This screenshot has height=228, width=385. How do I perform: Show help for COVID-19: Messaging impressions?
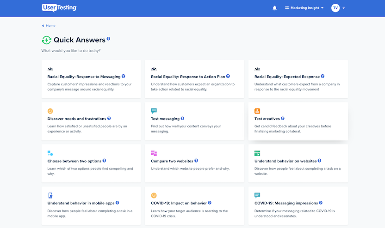point(321,203)
